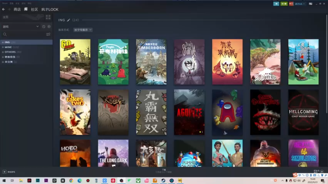The height and width of the screenshot is (184, 328).
Task: Open The Long Dark game cover
Action: (113, 153)
